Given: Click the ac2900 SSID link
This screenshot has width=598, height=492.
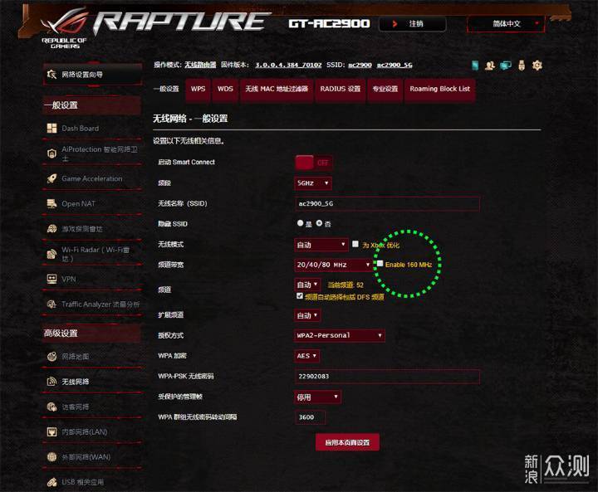Looking at the screenshot, I should point(360,66).
